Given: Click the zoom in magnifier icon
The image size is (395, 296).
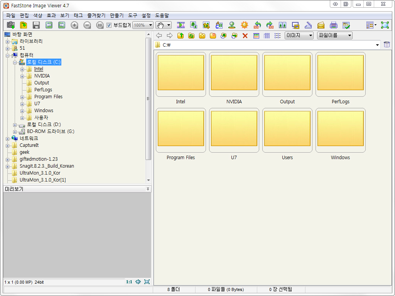Looking at the screenshot, I should pyautogui.click(x=74, y=25).
